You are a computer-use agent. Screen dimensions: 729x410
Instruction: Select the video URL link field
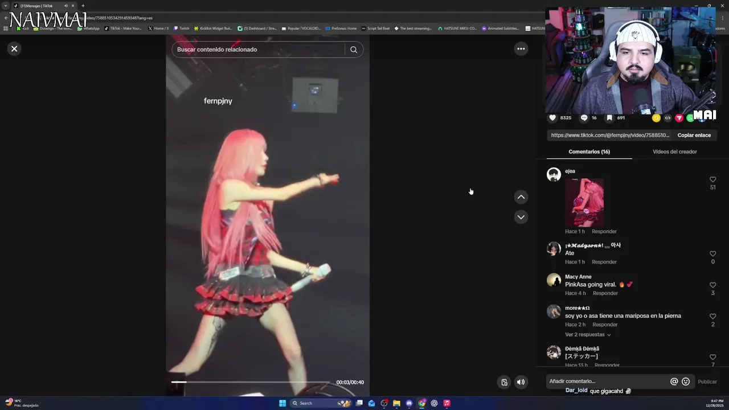pos(610,136)
